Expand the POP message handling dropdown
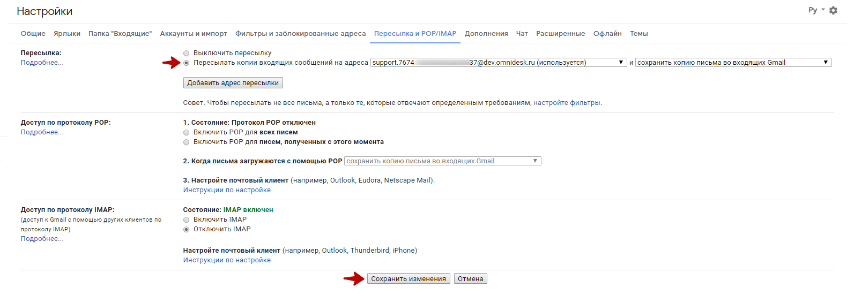854x295 pixels. 442,161
